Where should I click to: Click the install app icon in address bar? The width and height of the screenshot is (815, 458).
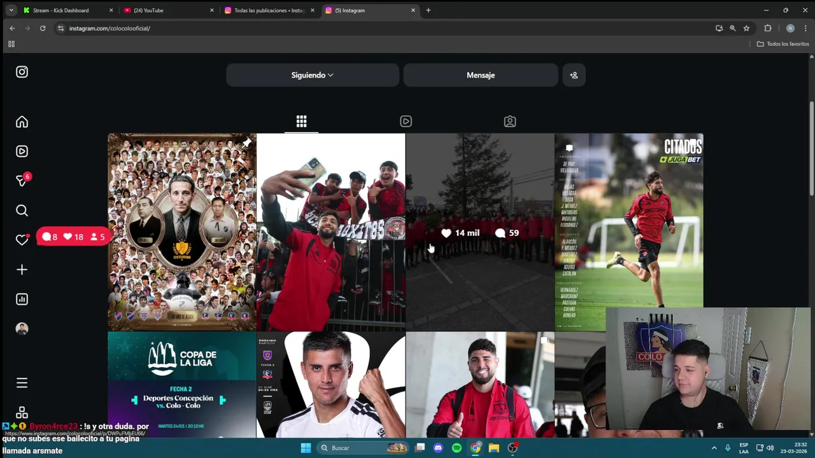(x=719, y=28)
